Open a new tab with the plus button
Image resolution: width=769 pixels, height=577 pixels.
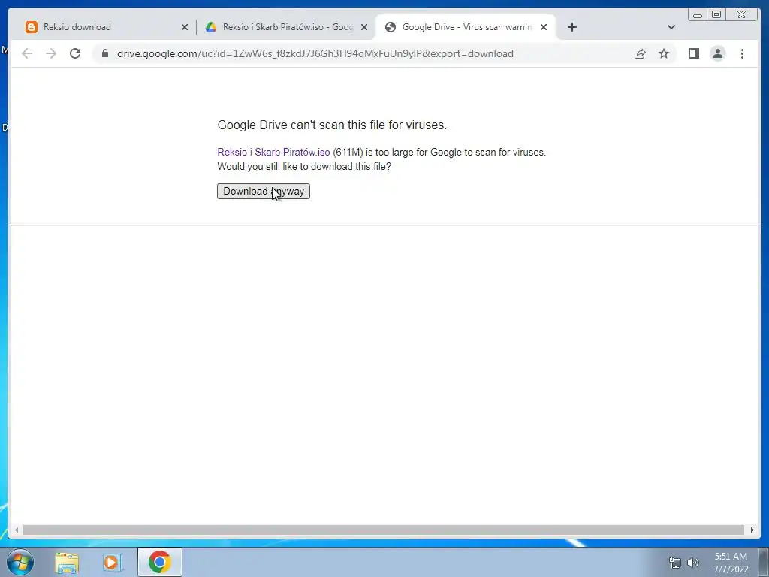pyautogui.click(x=571, y=27)
